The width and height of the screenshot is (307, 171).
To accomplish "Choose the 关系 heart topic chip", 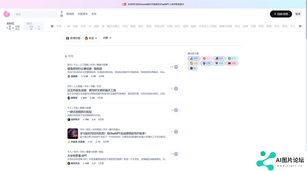I will point(219,63).
